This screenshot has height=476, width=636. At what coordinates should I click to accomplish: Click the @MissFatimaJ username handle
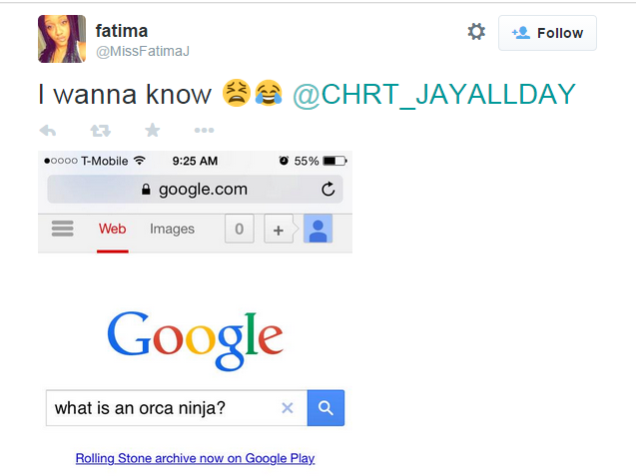143,52
